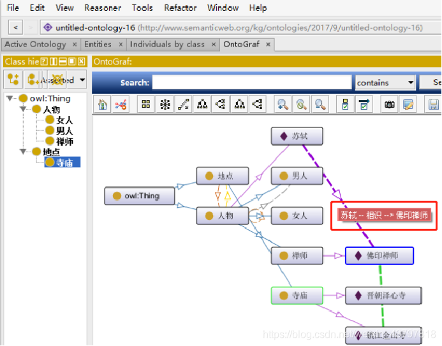Click the back navigation arrow
This screenshot has height=346, width=442.
coord(15,27)
